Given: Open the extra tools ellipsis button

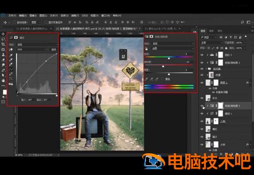Looking at the screenshot, I should click(3, 85).
